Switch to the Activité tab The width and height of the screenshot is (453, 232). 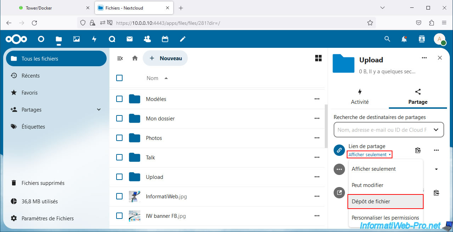click(359, 96)
